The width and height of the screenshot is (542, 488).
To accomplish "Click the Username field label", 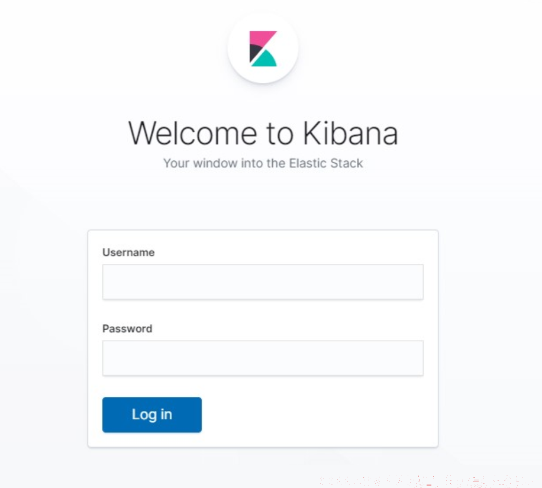I will [128, 253].
